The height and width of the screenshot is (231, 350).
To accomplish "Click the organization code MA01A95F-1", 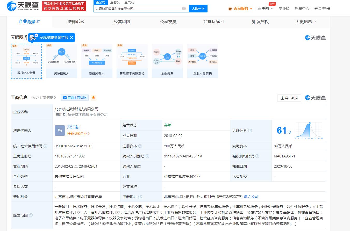I will (284, 156).
